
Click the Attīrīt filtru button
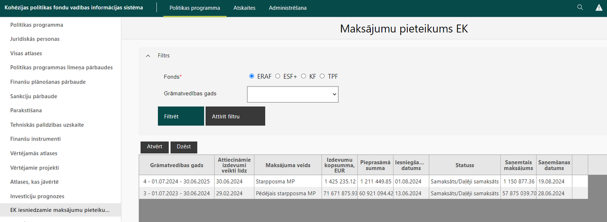click(x=235, y=116)
